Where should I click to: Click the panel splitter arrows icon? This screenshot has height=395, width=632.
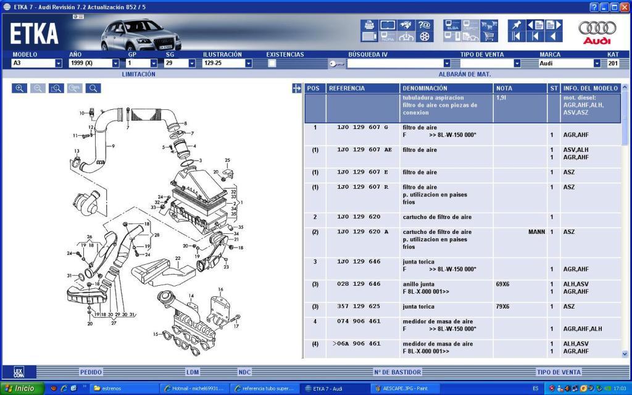point(297,88)
